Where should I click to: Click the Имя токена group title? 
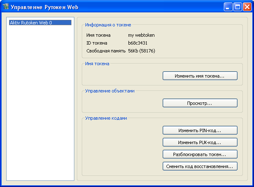[x=97, y=64]
